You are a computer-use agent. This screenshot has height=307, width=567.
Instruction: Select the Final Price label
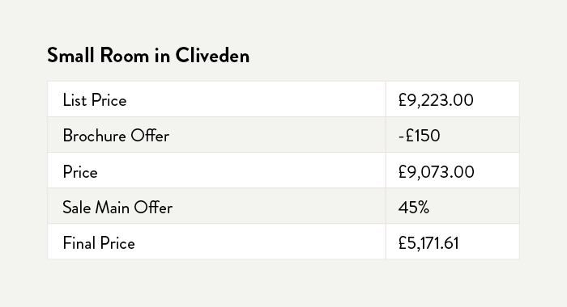99,243
